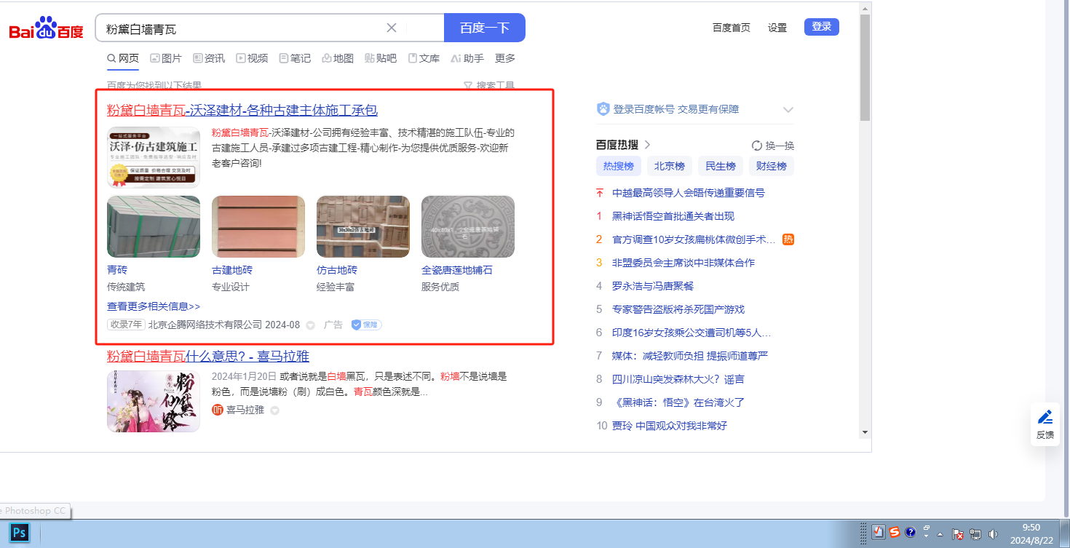Viewport: 1070px width, 548px height.
Task: Select the 民生榜 tab
Action: click(x=721, y=166)
